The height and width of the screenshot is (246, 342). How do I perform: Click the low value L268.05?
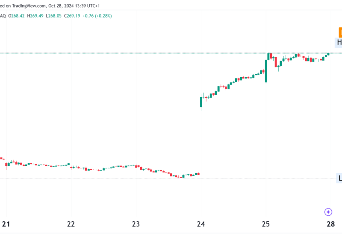pyautogui.click(x=54, y=16)
